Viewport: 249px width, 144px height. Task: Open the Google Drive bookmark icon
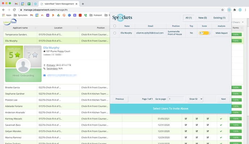[58, 15]
